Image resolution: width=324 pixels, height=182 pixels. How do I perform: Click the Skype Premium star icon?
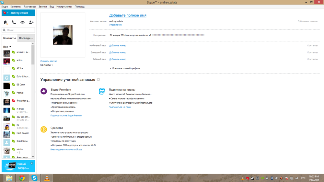[44, 91]
